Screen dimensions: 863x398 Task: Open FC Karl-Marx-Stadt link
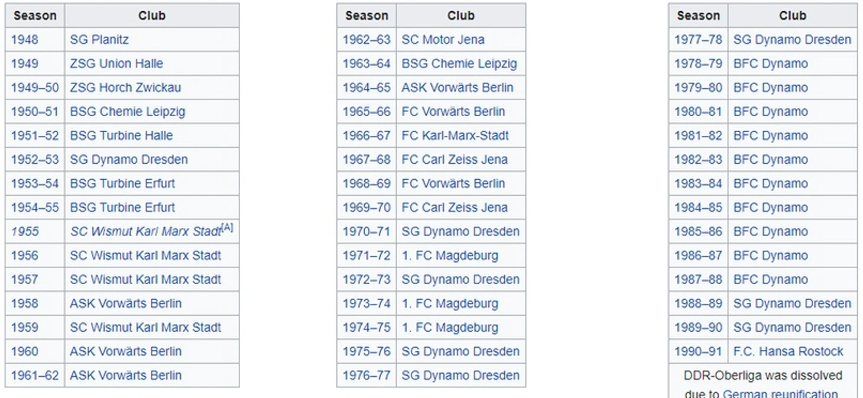click(455, 135)
